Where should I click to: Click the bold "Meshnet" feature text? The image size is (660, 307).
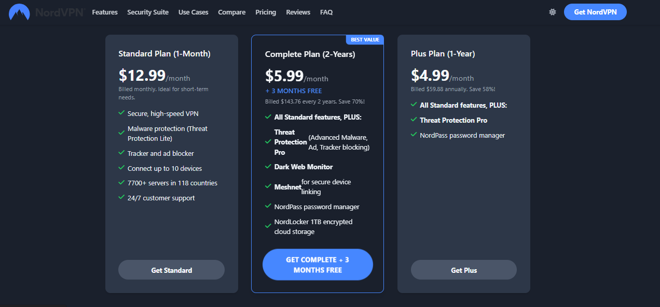(287, 187)
